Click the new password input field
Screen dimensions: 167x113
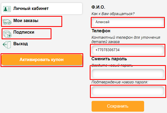pos(128,73)
